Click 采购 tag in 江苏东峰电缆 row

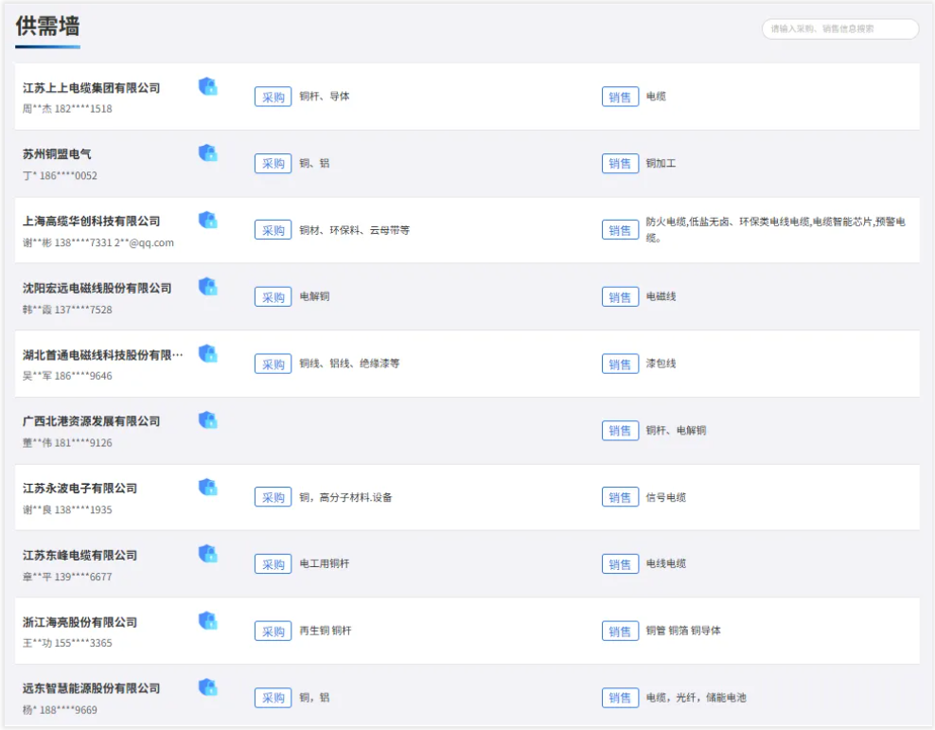tap(273, 564)
